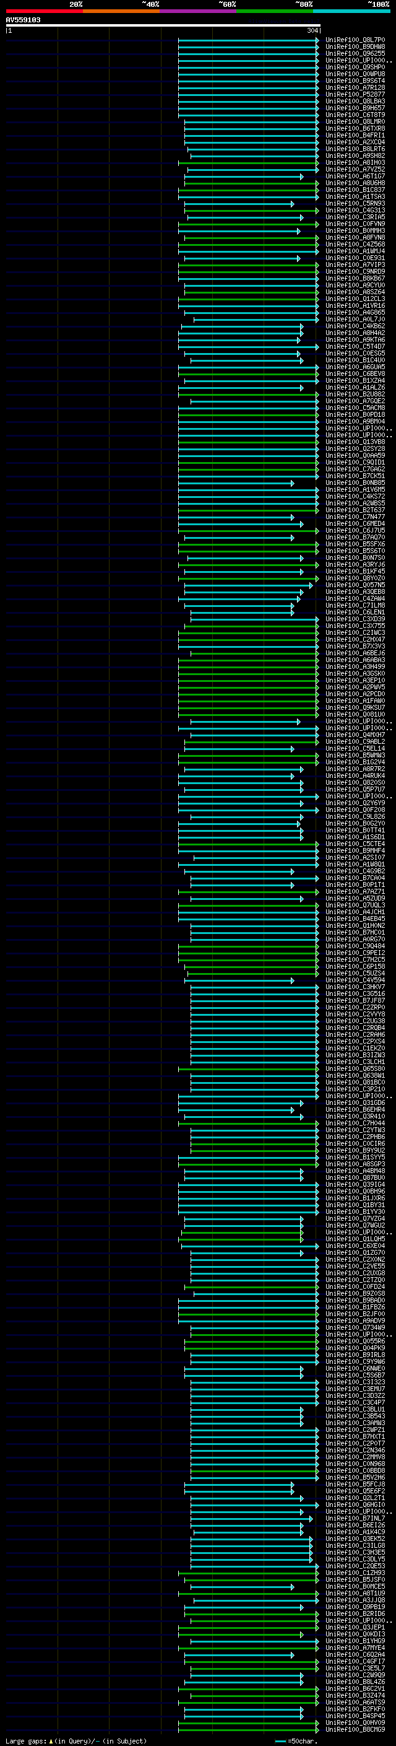The image size is (396, 1746).
Task: Click the red 20% identity legend bar
Action: coord(44,11)
